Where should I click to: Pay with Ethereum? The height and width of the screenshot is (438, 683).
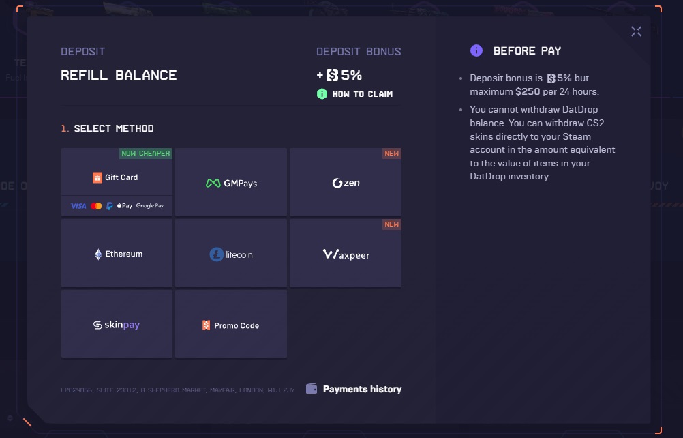pos(117,253)
